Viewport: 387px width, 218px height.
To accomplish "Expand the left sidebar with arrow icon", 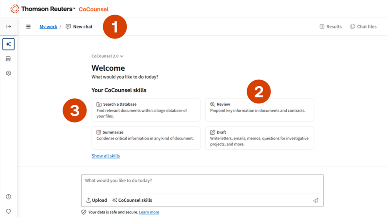I will click(8, 27).
